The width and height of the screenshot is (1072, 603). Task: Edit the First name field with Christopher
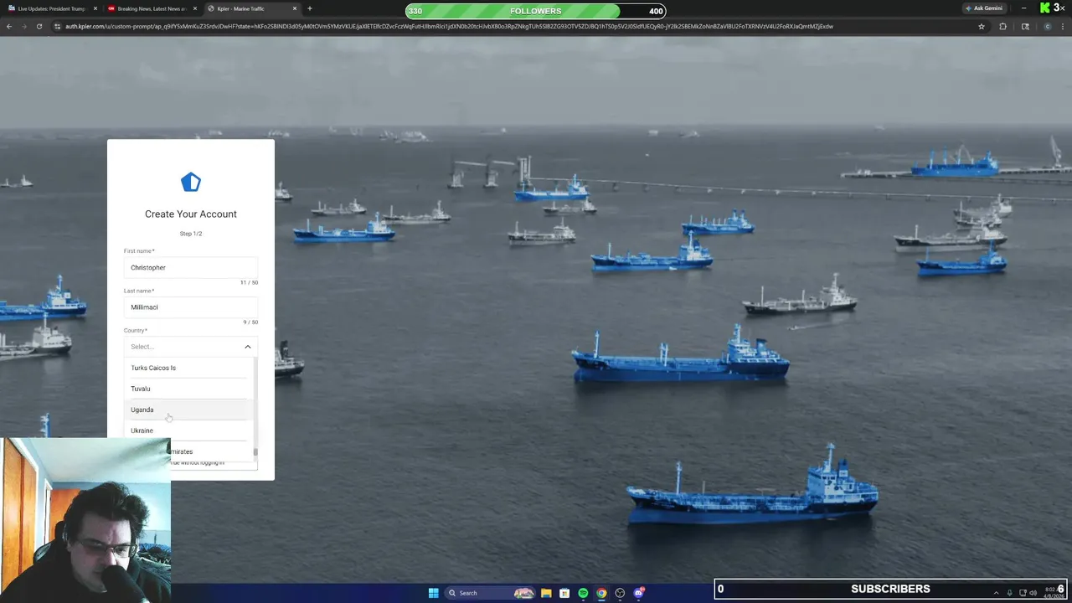pos(191,267)
